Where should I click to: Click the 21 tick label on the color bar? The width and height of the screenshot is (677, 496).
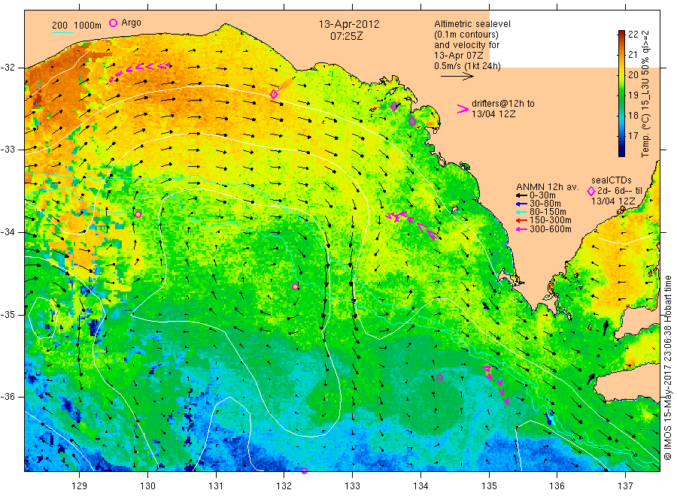click(633, 54)
